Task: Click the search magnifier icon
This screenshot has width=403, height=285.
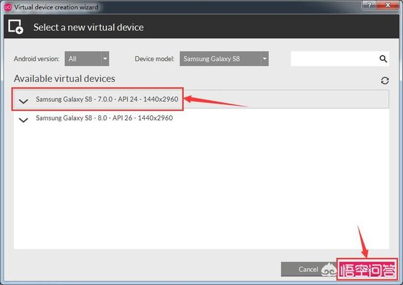Action: coord(383,59)
